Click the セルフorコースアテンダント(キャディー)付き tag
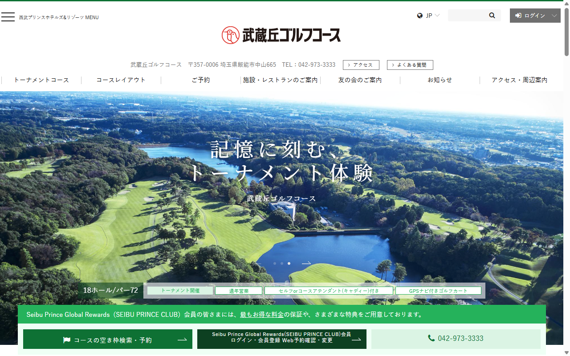 point(329,291)
